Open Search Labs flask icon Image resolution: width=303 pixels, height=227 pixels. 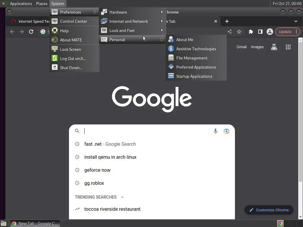274,47
